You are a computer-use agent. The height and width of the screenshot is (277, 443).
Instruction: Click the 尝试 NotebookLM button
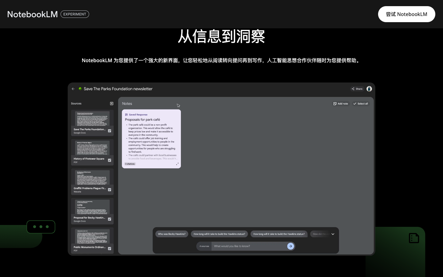click(407, 14)
